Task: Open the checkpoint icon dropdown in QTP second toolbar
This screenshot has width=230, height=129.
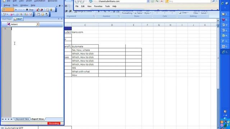Action: (x=8, y=14)
